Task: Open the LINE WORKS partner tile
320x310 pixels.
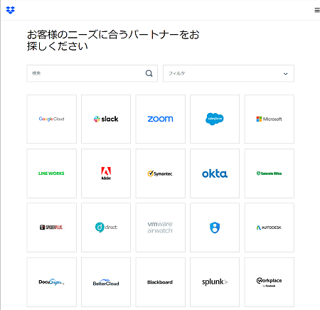Action: coord(52,173)
